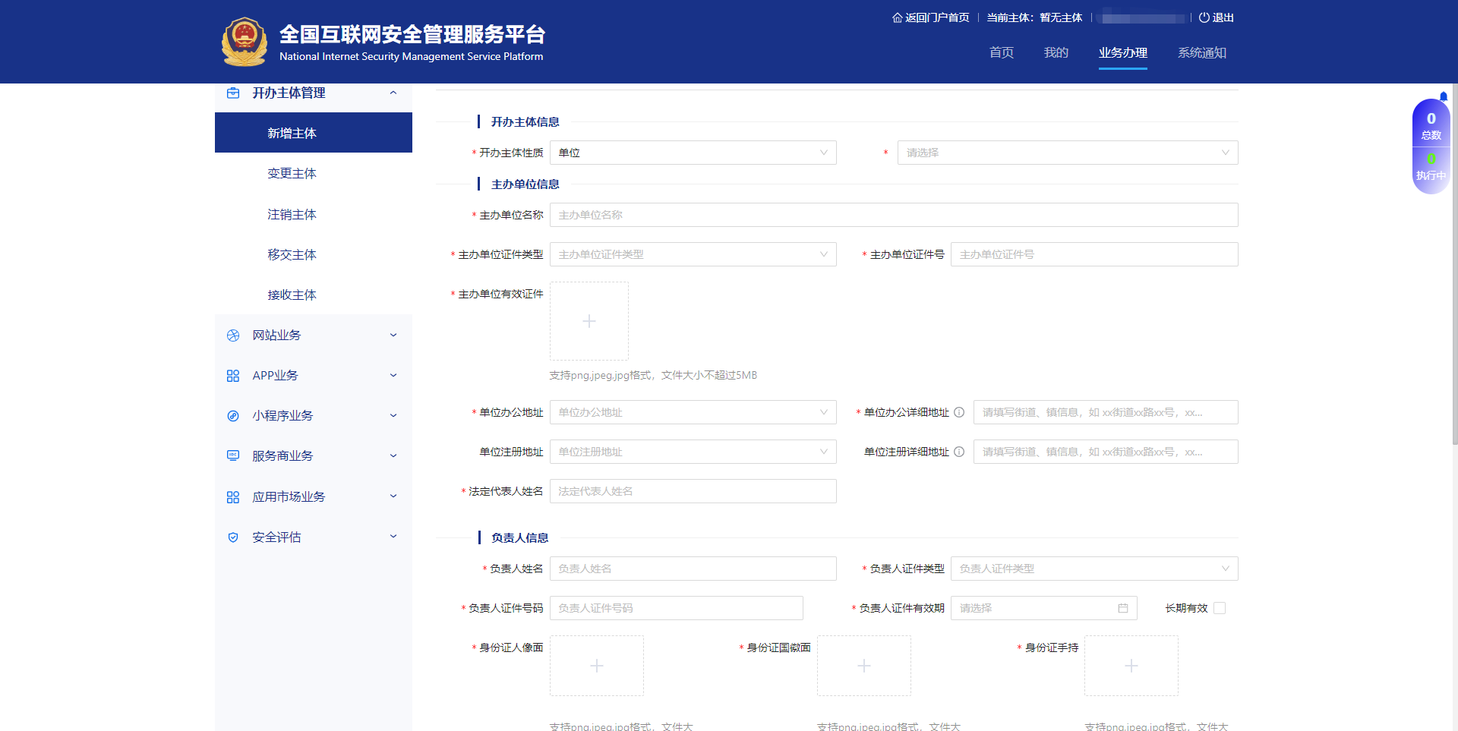This screenshot has width=1458, height=731.
Task: Open the 开办主体性质 dropdown showing 单位
Action: pyautogui.click(x=693, y=153)
